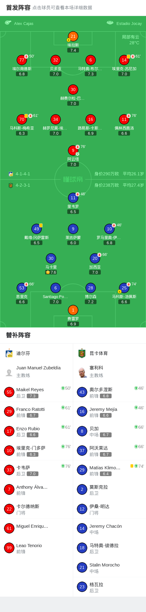Click stadium icon next to Estadio Jocay
Image resolution: width=146 pixels, height=612 pixels.
click(x=110, y=23)
